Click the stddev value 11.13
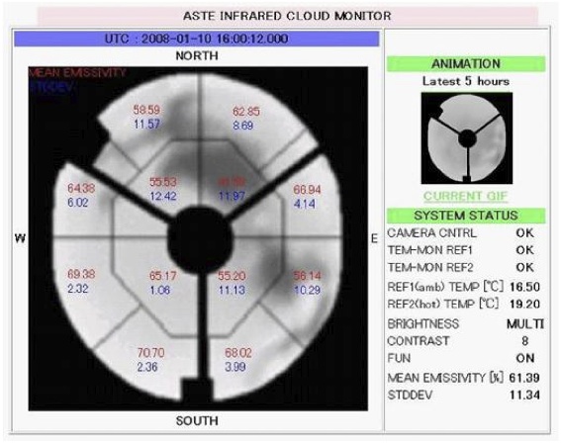 click(232, 290)
